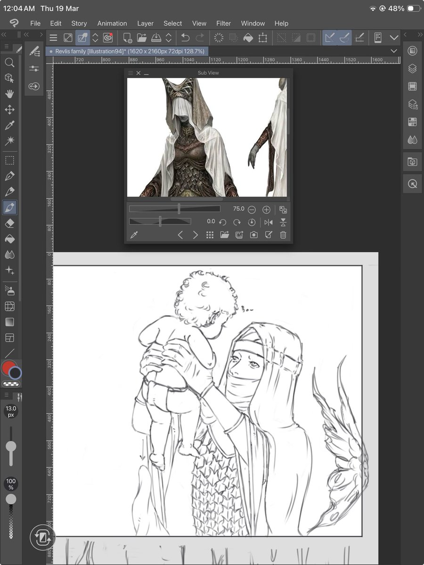Viewport: 424px width, 565px height.
Task: Click the Scale/Rotate transform icon
Action: pos(262,38)
